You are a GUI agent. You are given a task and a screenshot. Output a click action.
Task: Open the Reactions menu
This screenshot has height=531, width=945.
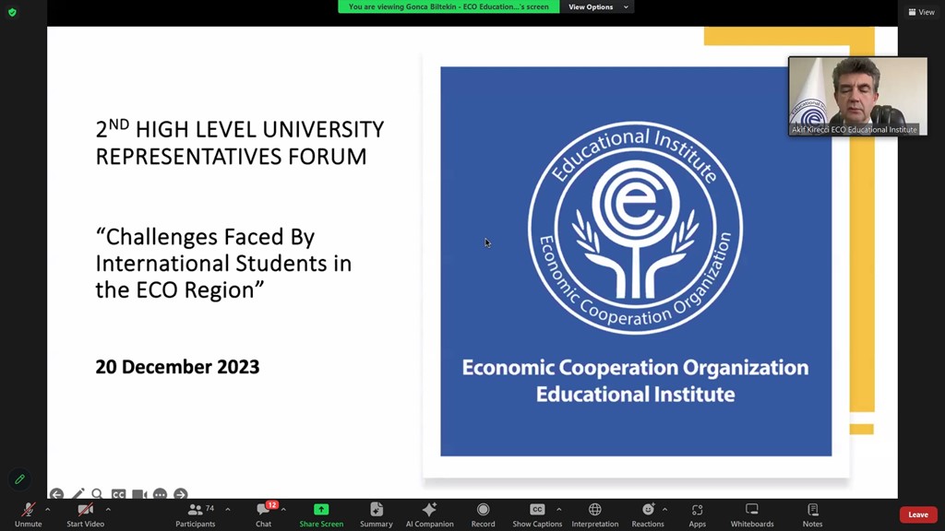[648, 514]
